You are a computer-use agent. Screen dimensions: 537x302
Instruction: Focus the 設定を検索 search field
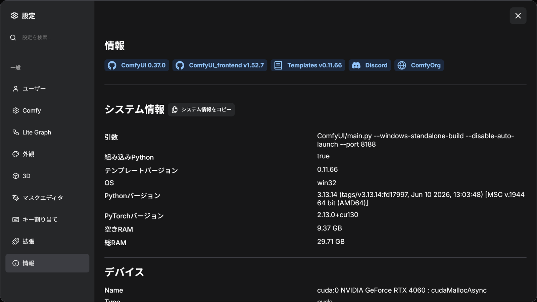[x=47, y=37]
